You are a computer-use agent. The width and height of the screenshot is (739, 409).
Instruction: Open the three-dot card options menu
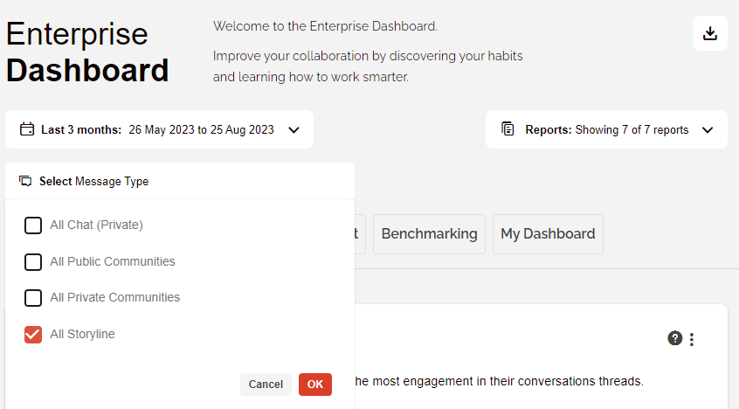(692, 339)
